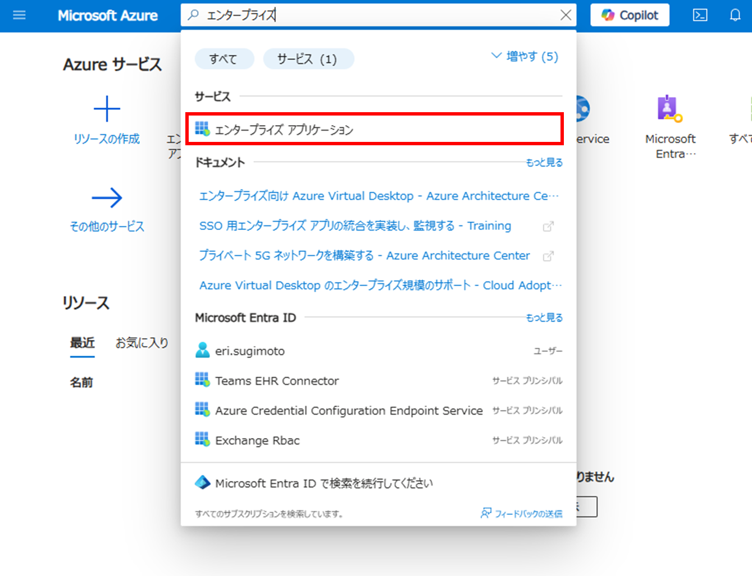
Task: Open リソースの作成 link
Action: 107,139
